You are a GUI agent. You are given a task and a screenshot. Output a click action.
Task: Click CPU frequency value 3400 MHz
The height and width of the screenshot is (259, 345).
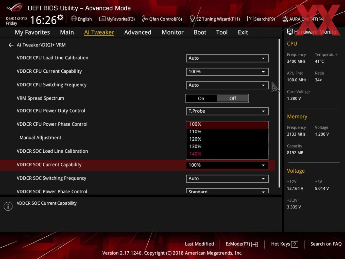click(296, 61)
